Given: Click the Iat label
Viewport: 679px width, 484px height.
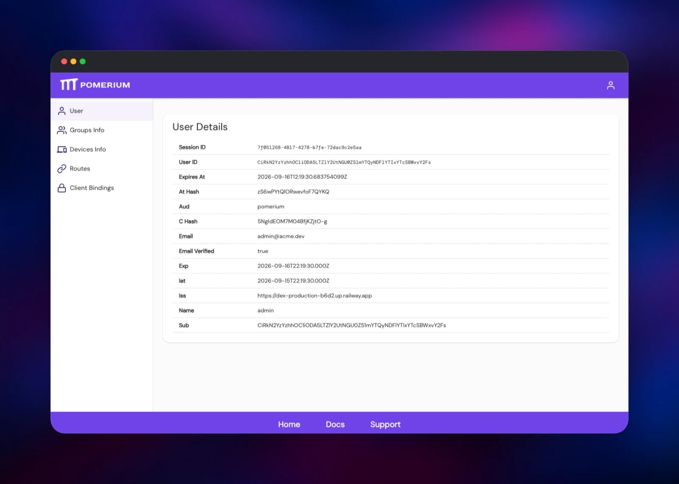Looking at the screenshot, I should click(x=182, y=281).
